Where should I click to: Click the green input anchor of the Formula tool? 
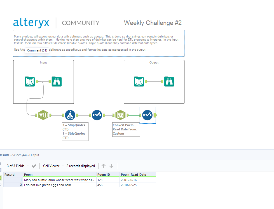click(64, 115)
